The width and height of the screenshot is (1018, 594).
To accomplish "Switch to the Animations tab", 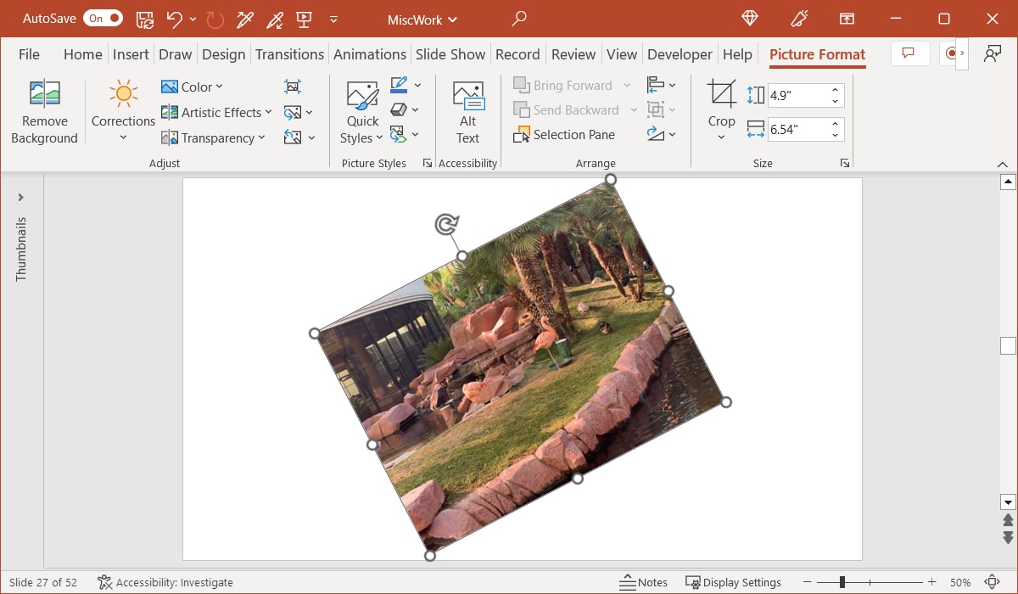I will pyautogui.click(x=370, y=53).
